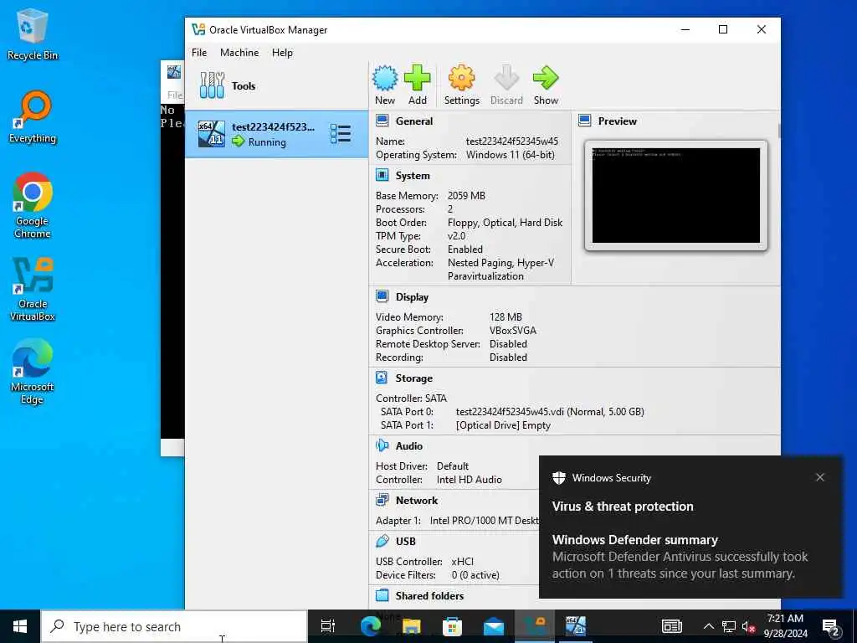The image size is (857, 643).
Task: Switch to VirtualBox Manager taskbar button
Action: click(535, 626)
